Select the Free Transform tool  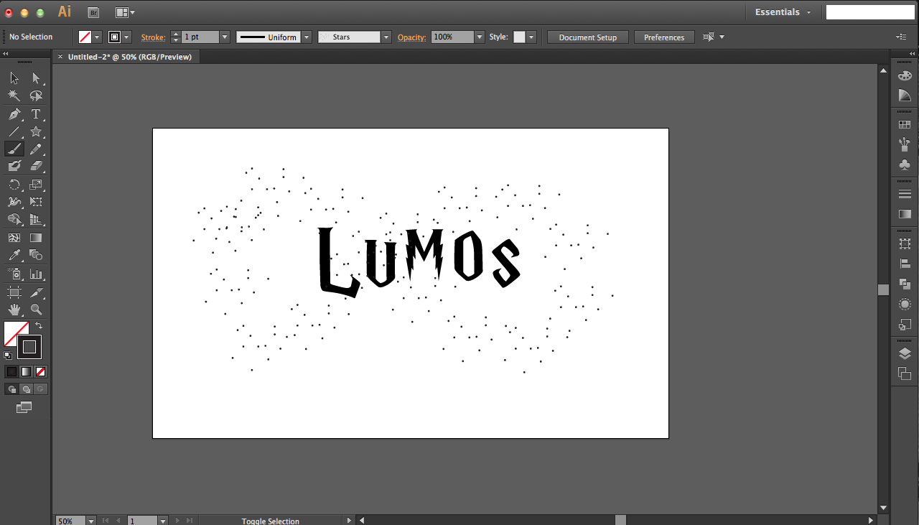tap(36, 202)
